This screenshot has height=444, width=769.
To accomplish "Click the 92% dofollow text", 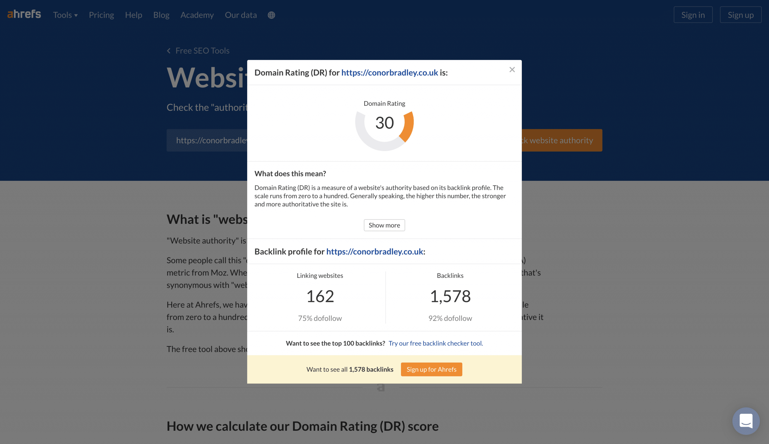I will [x=450, y=318].
